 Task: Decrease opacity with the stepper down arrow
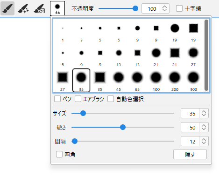(x=165, y=10)
